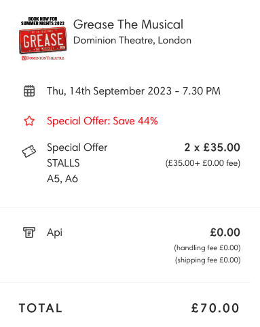Screen dimensions: 260x327
Task: Click the TOTAL label
Action: [41, 308]
